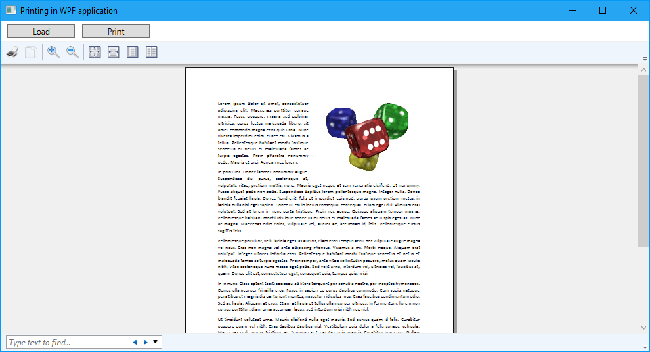Find next match with right arrow
Screen dimensions: 650x352
[145, 343]
